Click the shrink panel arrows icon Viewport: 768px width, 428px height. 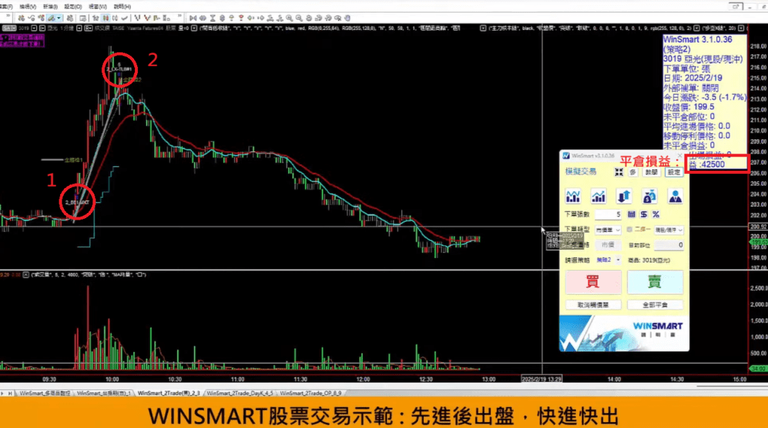(x=619, y=172)
